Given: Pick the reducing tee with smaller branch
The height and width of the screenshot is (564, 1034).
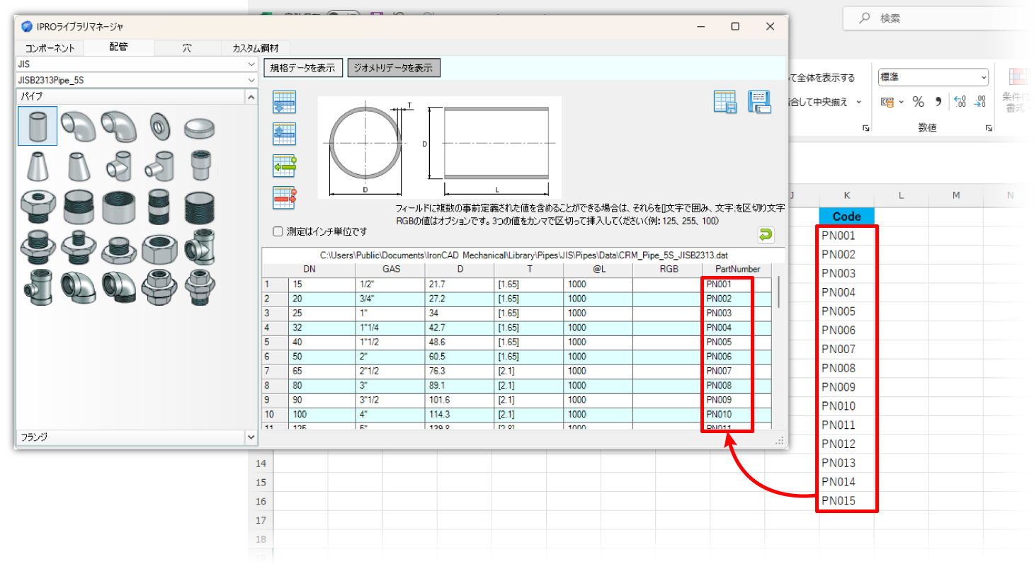Looking at the screenshot, I should tap(159, 167).
